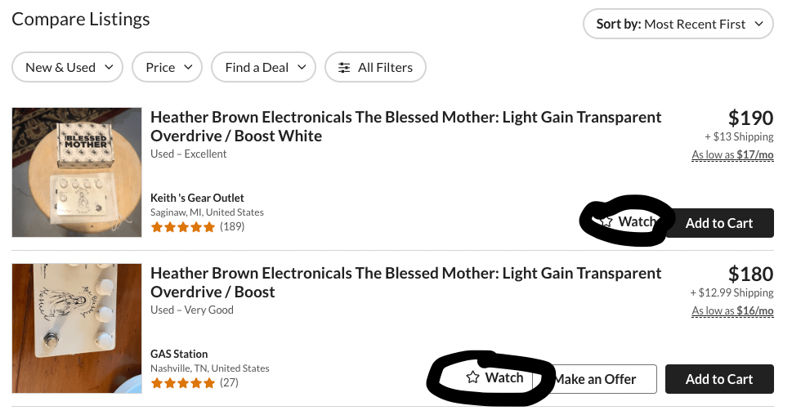Click the star icon on the $180 listing's Watch
Image resolution: width=792 pixels, height=415 pixels.
[x=472, y=378]
